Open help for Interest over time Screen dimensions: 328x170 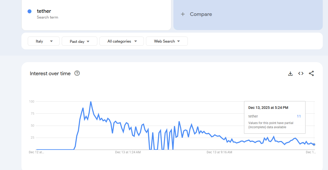pyautogui.click(x=77, y=73)
